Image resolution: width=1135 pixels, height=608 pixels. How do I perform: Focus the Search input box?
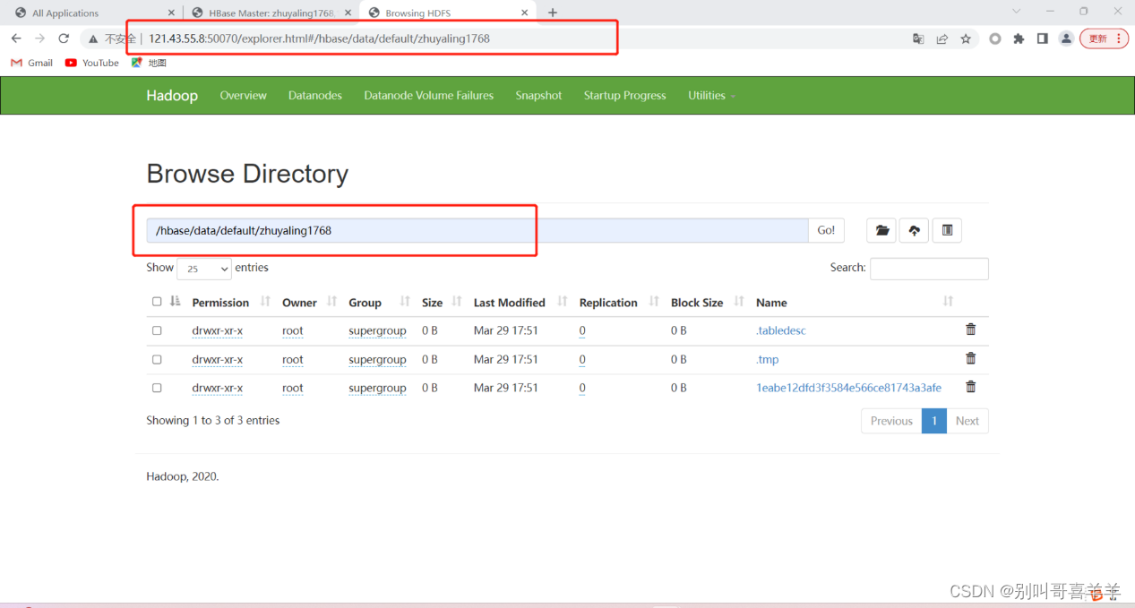coord(929,269)
